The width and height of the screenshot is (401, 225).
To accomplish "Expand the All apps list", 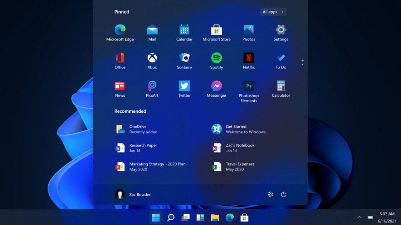I will (273, 12).
